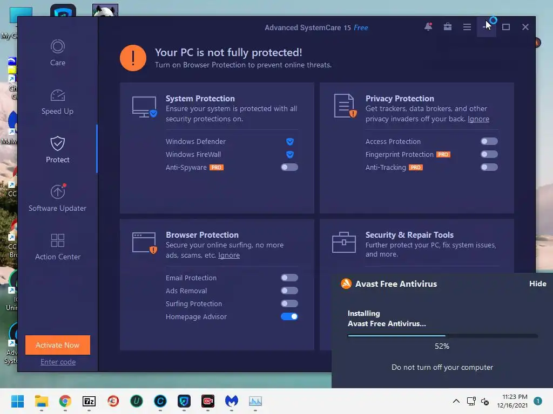Open the toolbox briefcase icon in title bar
553x414 pixels.
coord(448,27)
